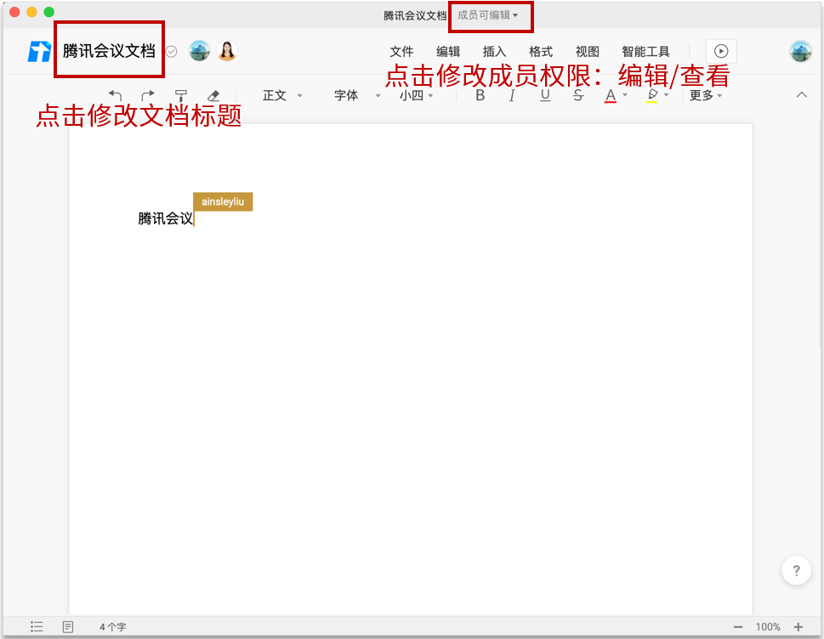
Task: Click the 腾讯会议 text in document body
Action: (166, 218)
